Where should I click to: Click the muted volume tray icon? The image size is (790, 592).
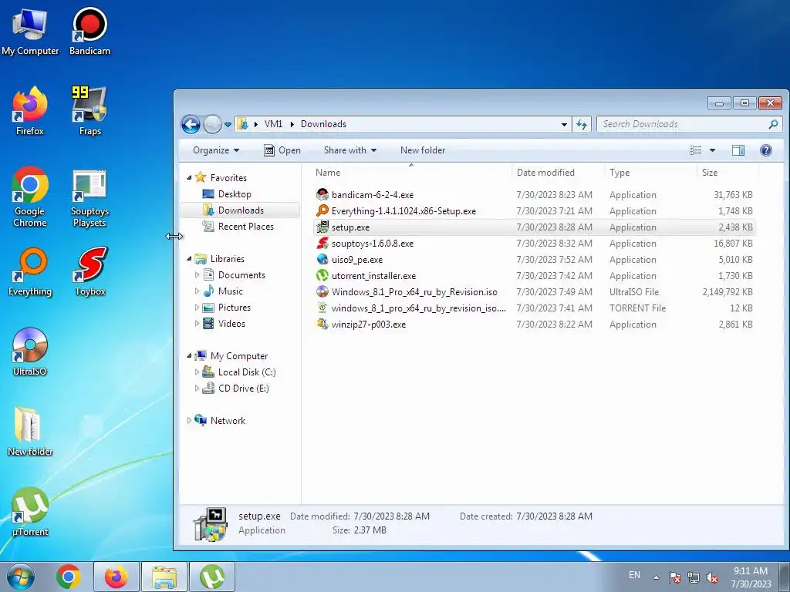coord(712,577)
